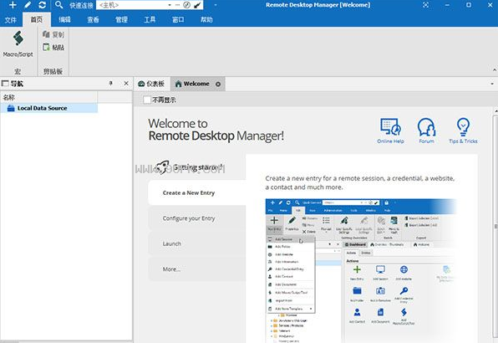Image resolution: width=498 pixels, height=343 pixels.
Task: Close the 导航 navigation panel
Action: click(126, 84)
